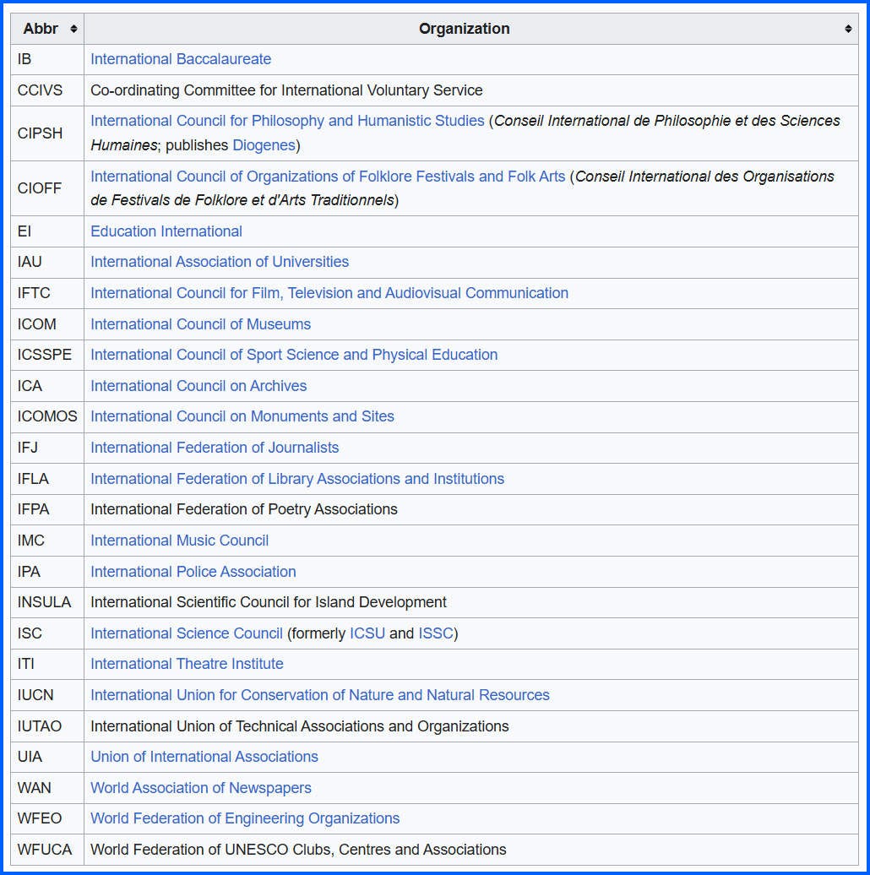The image size is (870, 875).
Task: Open International Council on Archives link
Action: click(198, 386)
